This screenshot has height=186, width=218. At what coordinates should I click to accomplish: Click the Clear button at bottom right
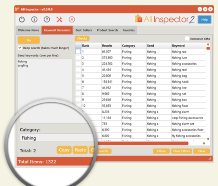(x=201, y=151)
